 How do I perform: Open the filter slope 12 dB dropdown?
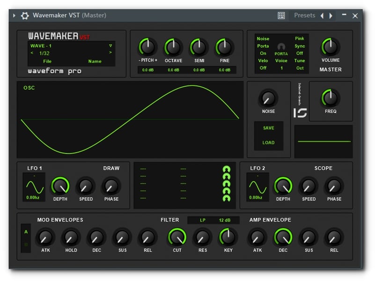225,220
